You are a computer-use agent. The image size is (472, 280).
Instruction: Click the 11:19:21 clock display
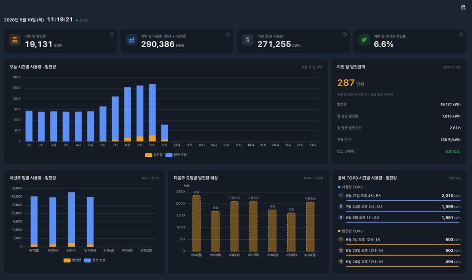pyautogui.click(x=60, y=19)
